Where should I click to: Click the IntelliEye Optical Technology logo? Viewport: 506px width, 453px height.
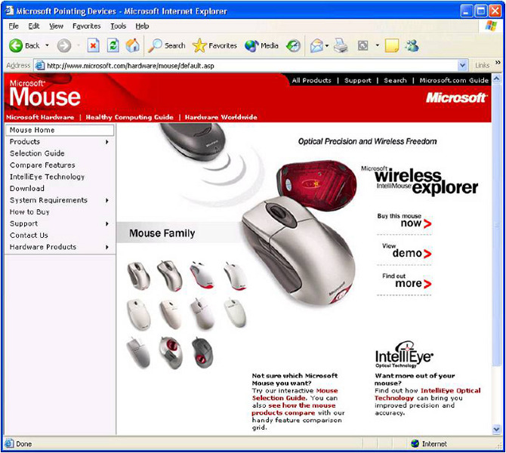[404, 355]
